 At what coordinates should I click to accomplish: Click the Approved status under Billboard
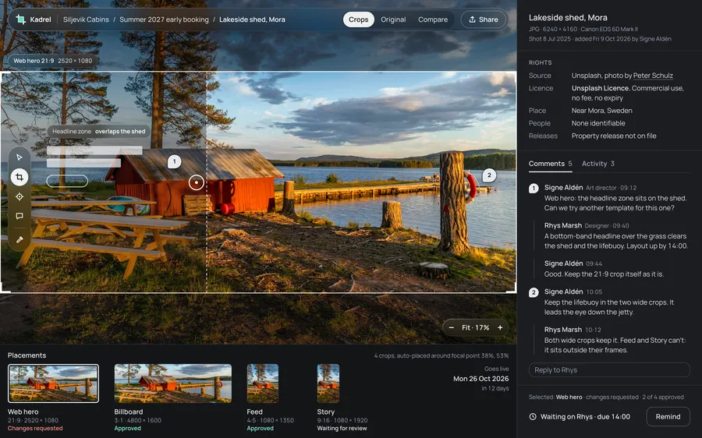coord(128,428)
